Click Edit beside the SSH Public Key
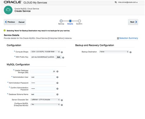 pyautogui.click(x=58, y=57)
